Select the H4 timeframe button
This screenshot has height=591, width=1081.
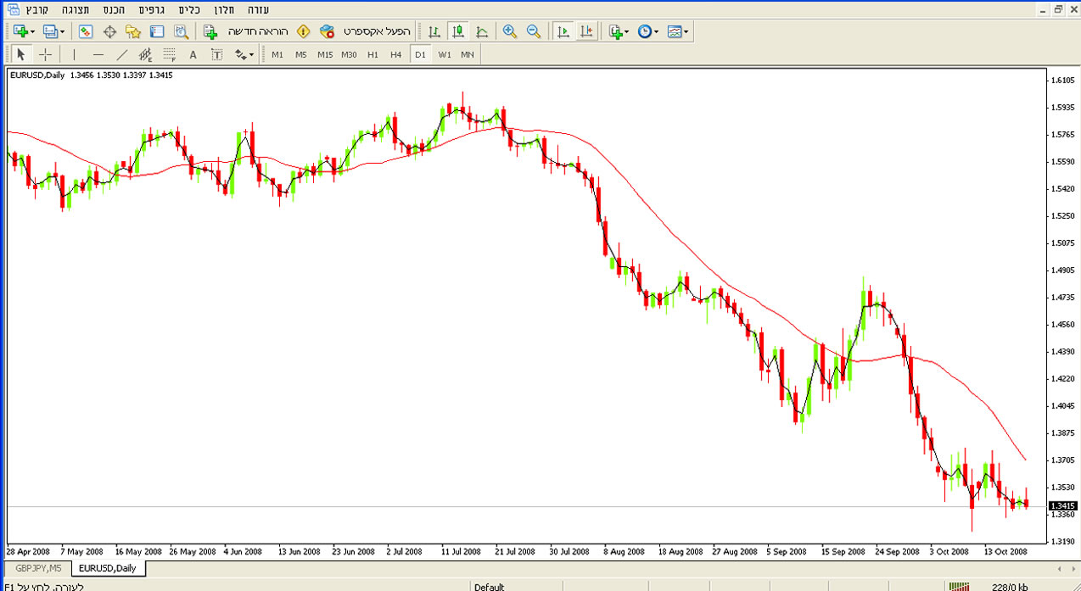click(395, 54)
